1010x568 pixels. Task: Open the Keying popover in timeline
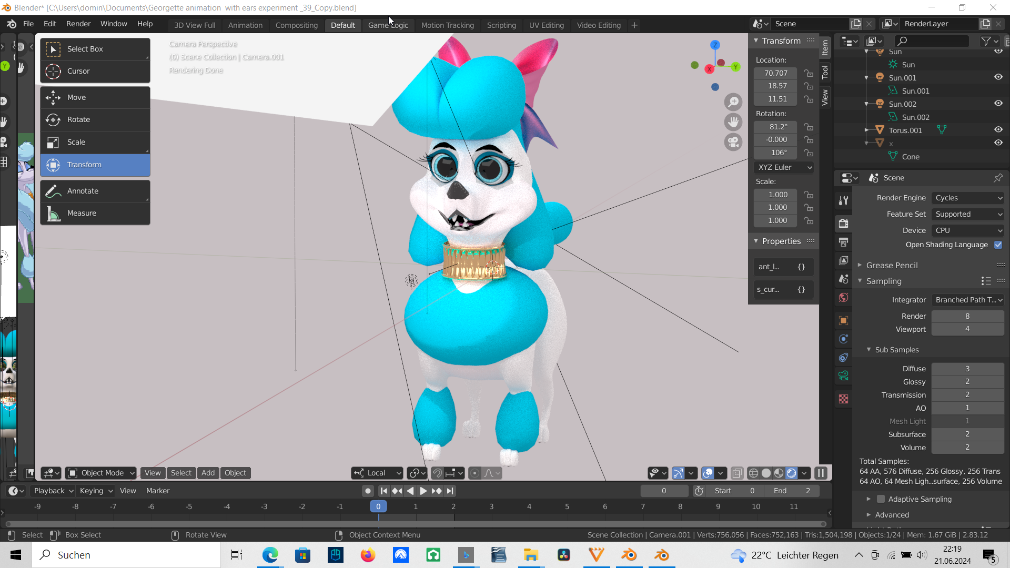(x=96, y=491)
